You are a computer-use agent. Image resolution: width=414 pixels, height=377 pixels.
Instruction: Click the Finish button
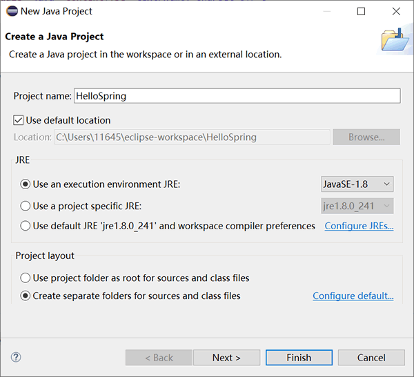(x=299, y=358)
